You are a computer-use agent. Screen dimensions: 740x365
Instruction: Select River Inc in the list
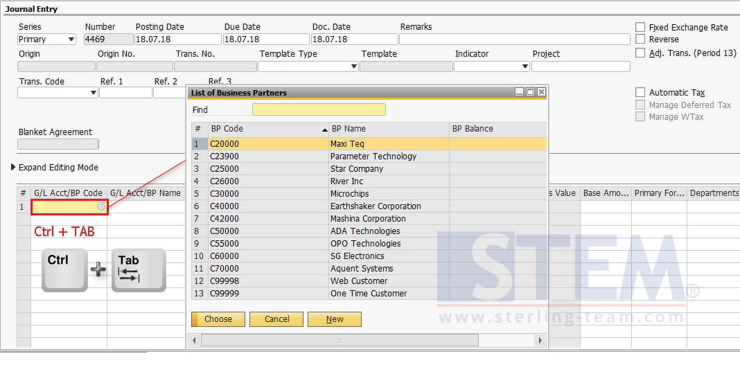369,181
